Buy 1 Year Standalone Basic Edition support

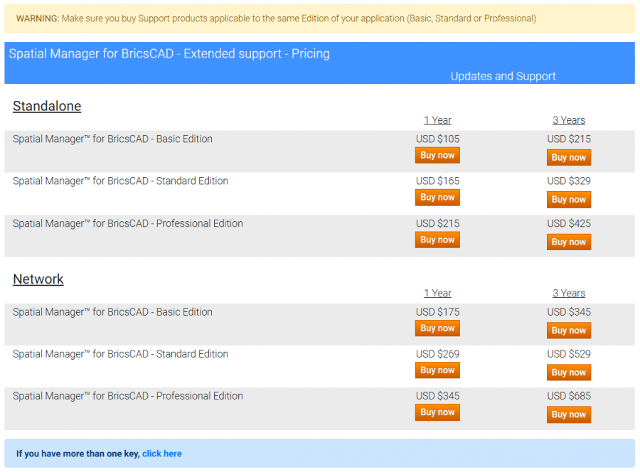tap(437, 155)
